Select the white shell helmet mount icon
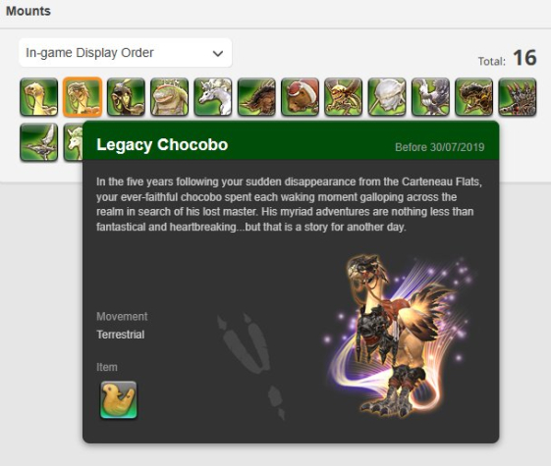The width and height of the screenshot is (551, 466). [387, 97]
